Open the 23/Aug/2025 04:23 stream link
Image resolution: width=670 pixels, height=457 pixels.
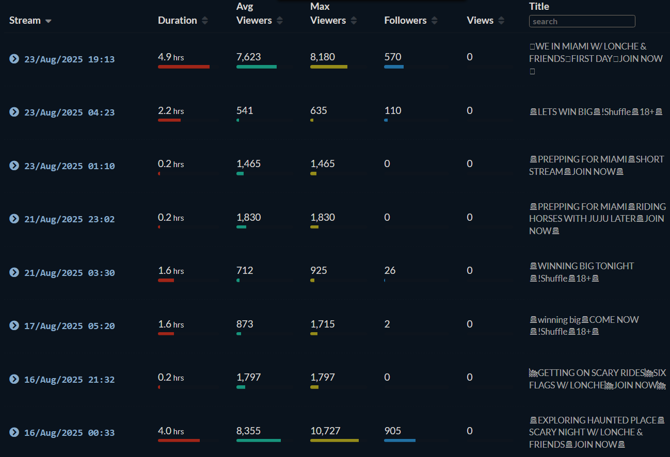(x=70, y=112)
